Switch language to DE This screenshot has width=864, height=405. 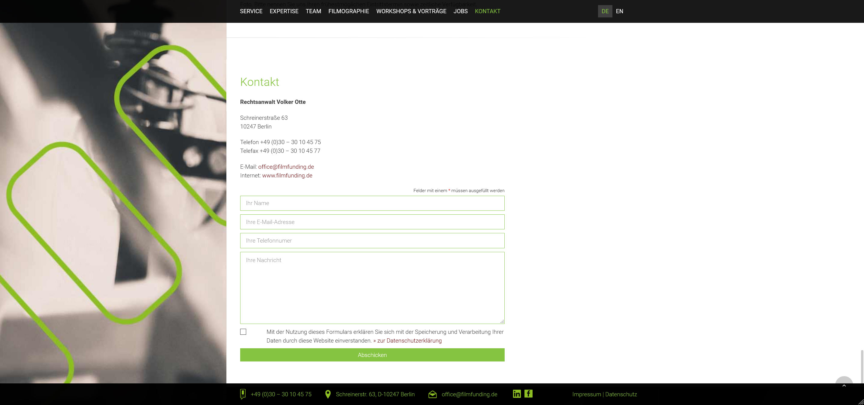tap(605, 11)
